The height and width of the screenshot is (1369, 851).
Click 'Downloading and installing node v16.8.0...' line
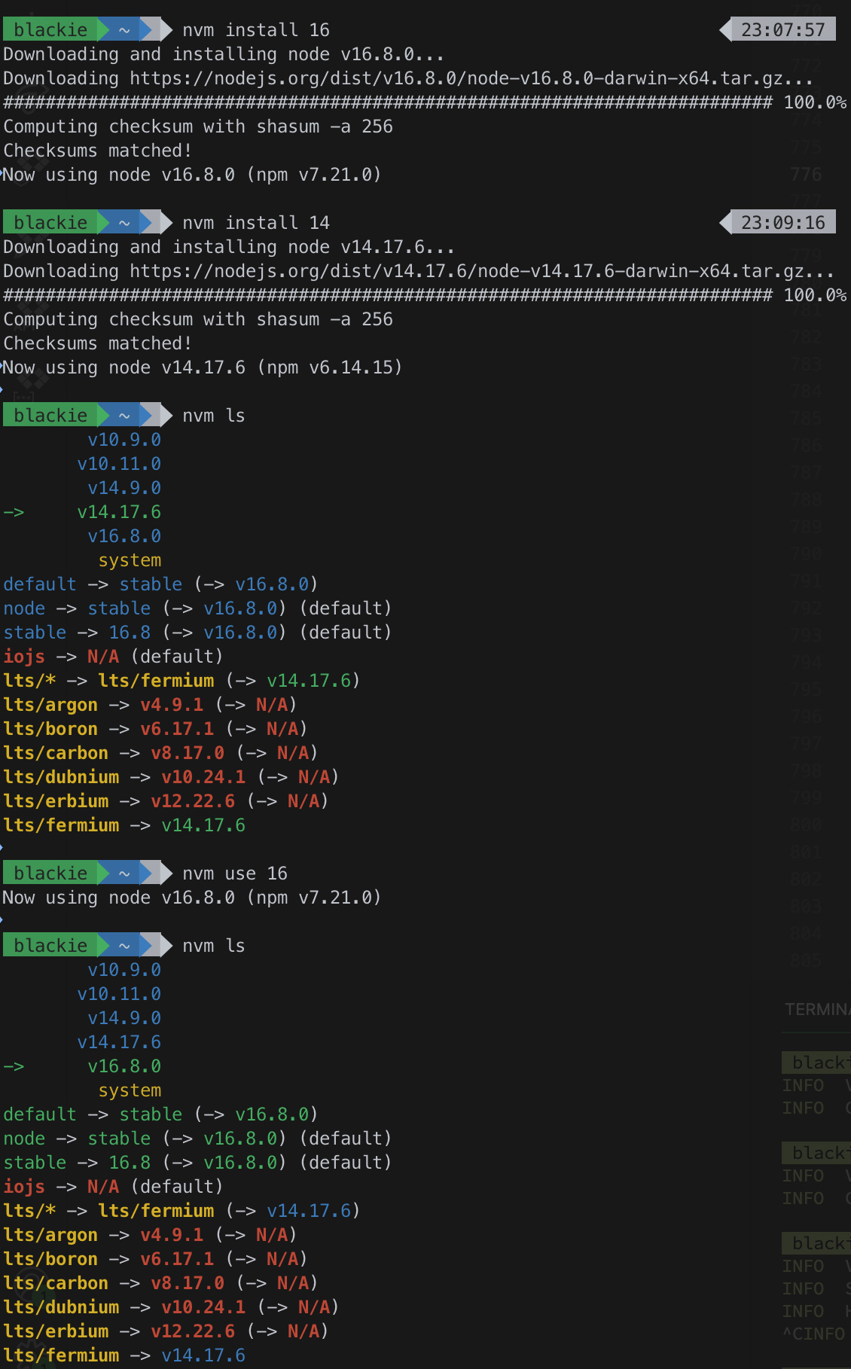coord(224,54)
